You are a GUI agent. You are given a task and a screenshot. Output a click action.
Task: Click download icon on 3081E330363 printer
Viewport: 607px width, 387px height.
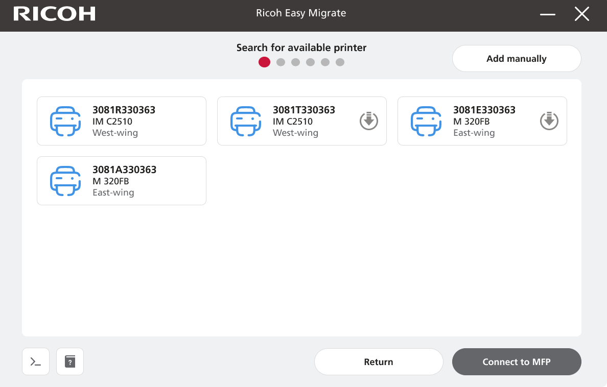pos(549,121)
